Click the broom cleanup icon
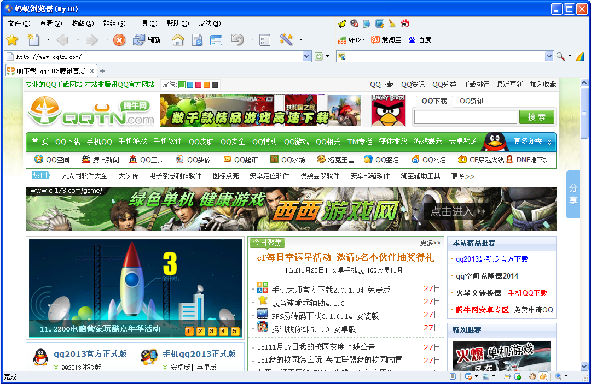The image size is (591, 384). [x=392, y=23]
